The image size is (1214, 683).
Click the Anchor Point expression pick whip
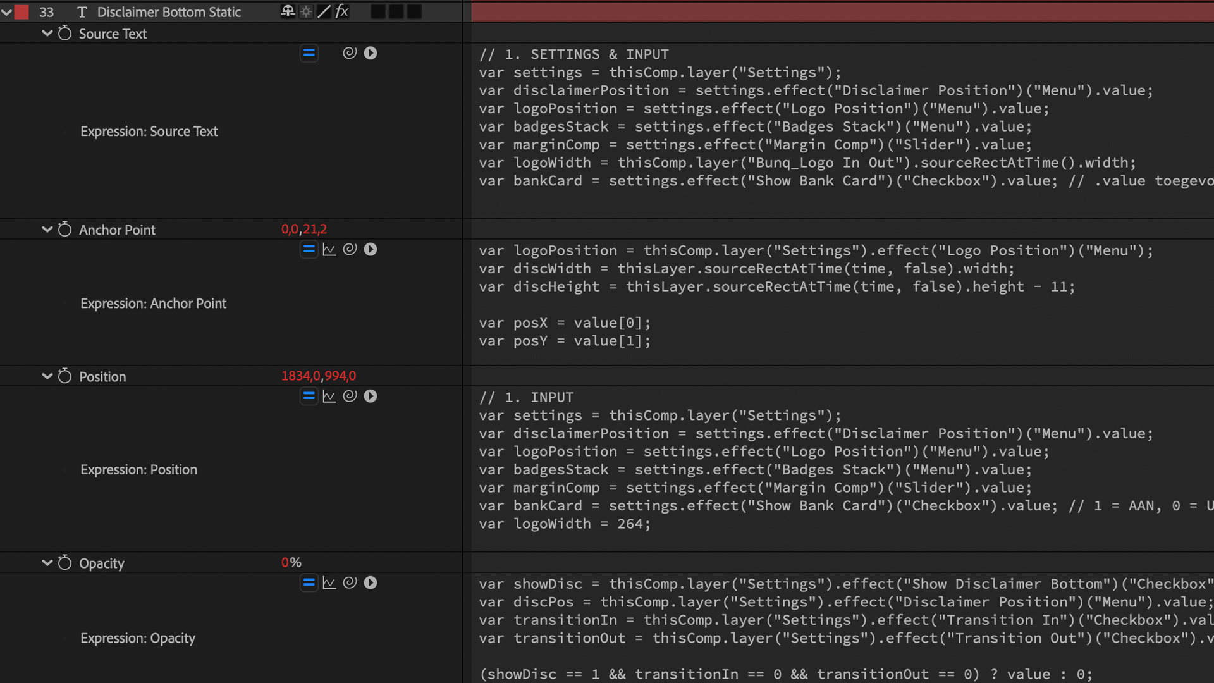tap(350, 249)
